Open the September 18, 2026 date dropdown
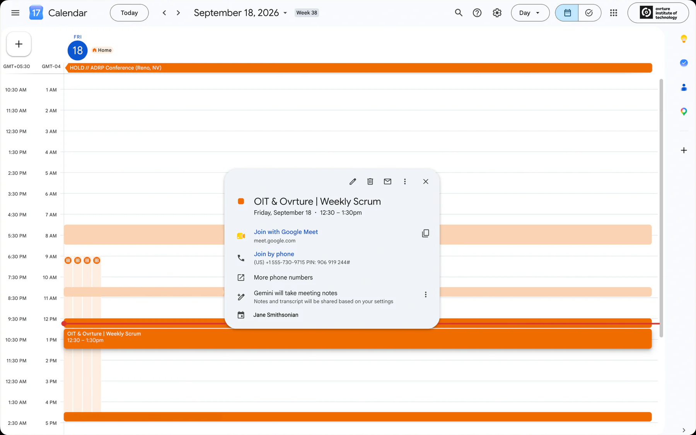Image resolution: width=696 pixels, height=435 pixels. pyautogui.click(x=241, y=13)
